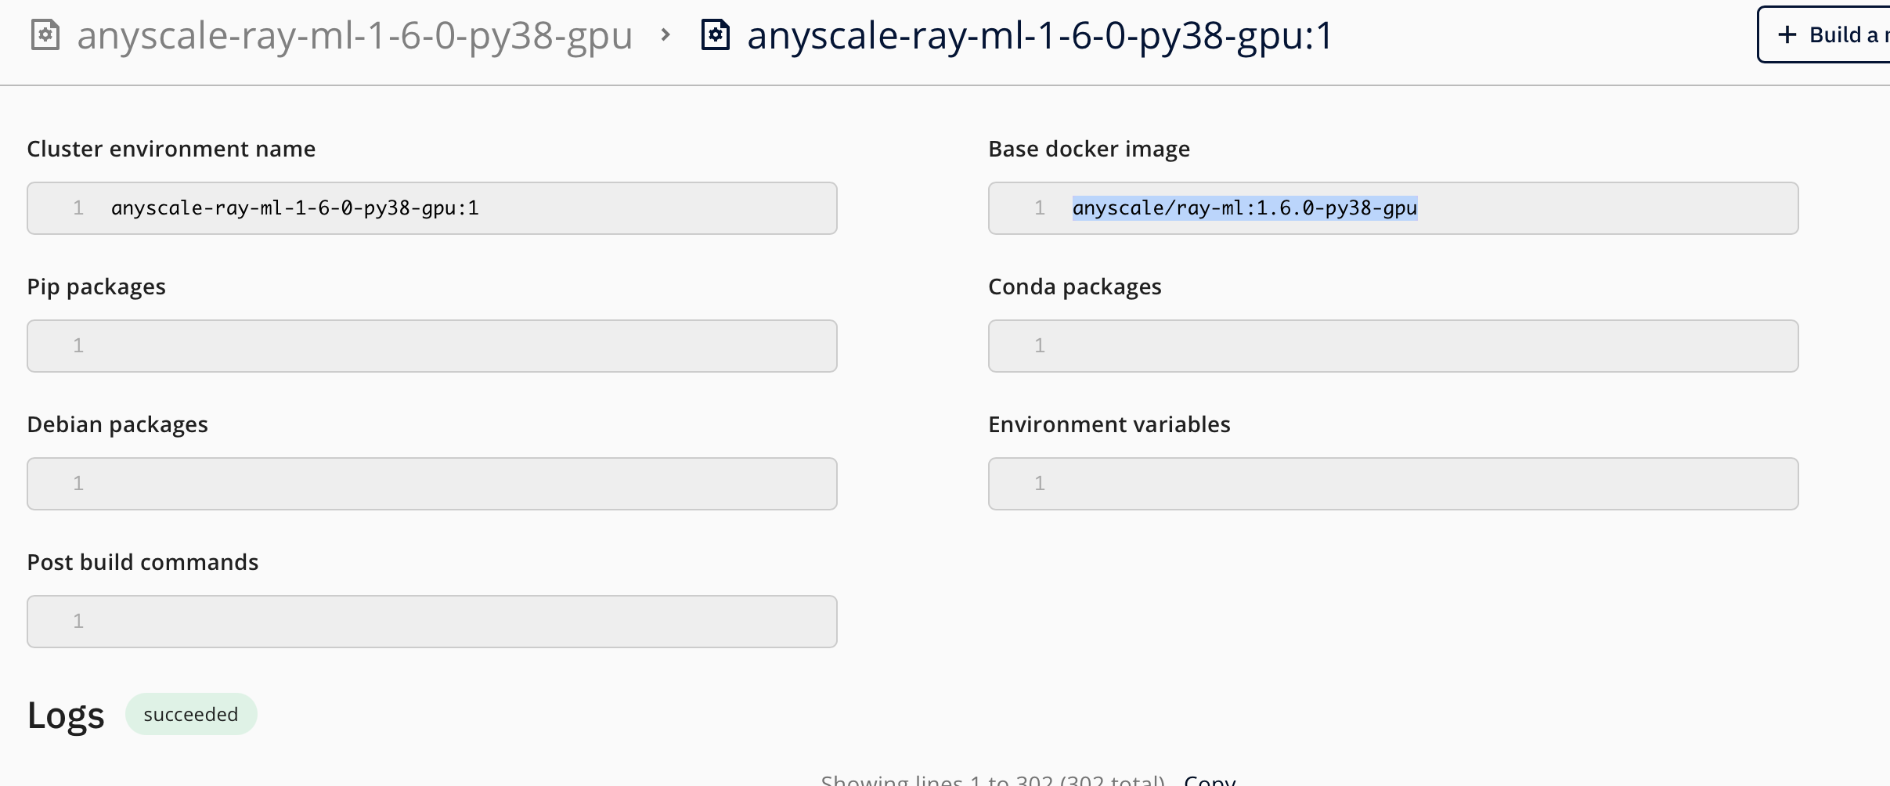
Task: Click the Base docker image label
Action: click(1088, 149)
